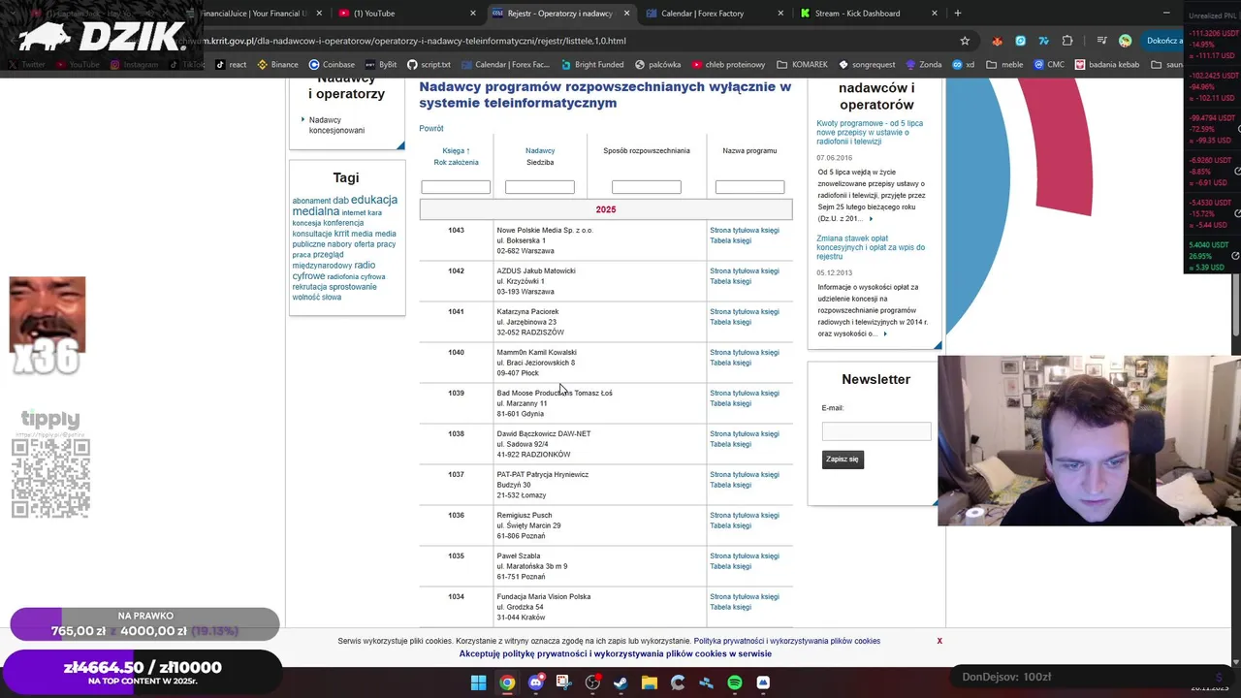Open Spotify from the taskbar

pyautogui.click(x=735, y=682)
